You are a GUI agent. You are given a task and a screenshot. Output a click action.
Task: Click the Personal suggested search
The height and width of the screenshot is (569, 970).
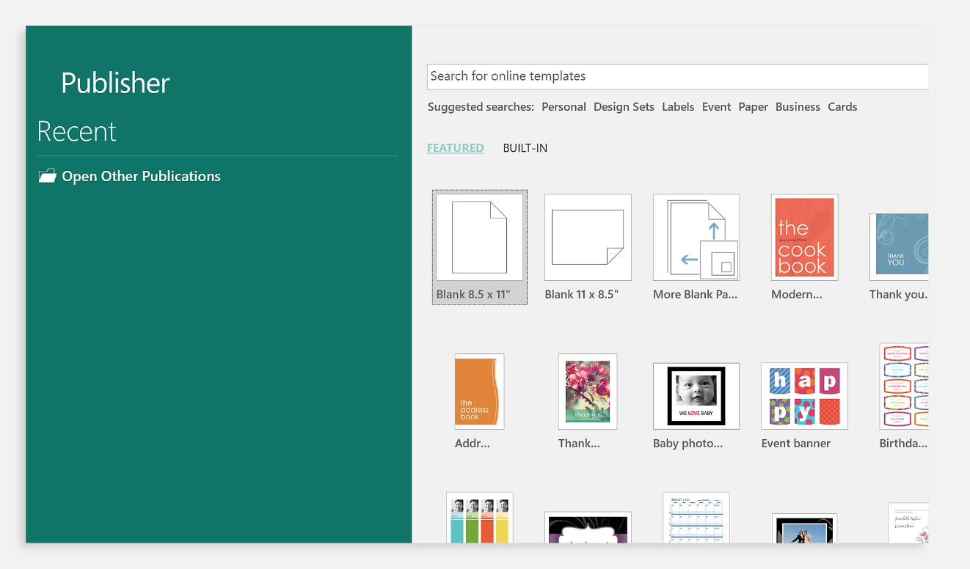pyautogui.click(x=564, y=107)
